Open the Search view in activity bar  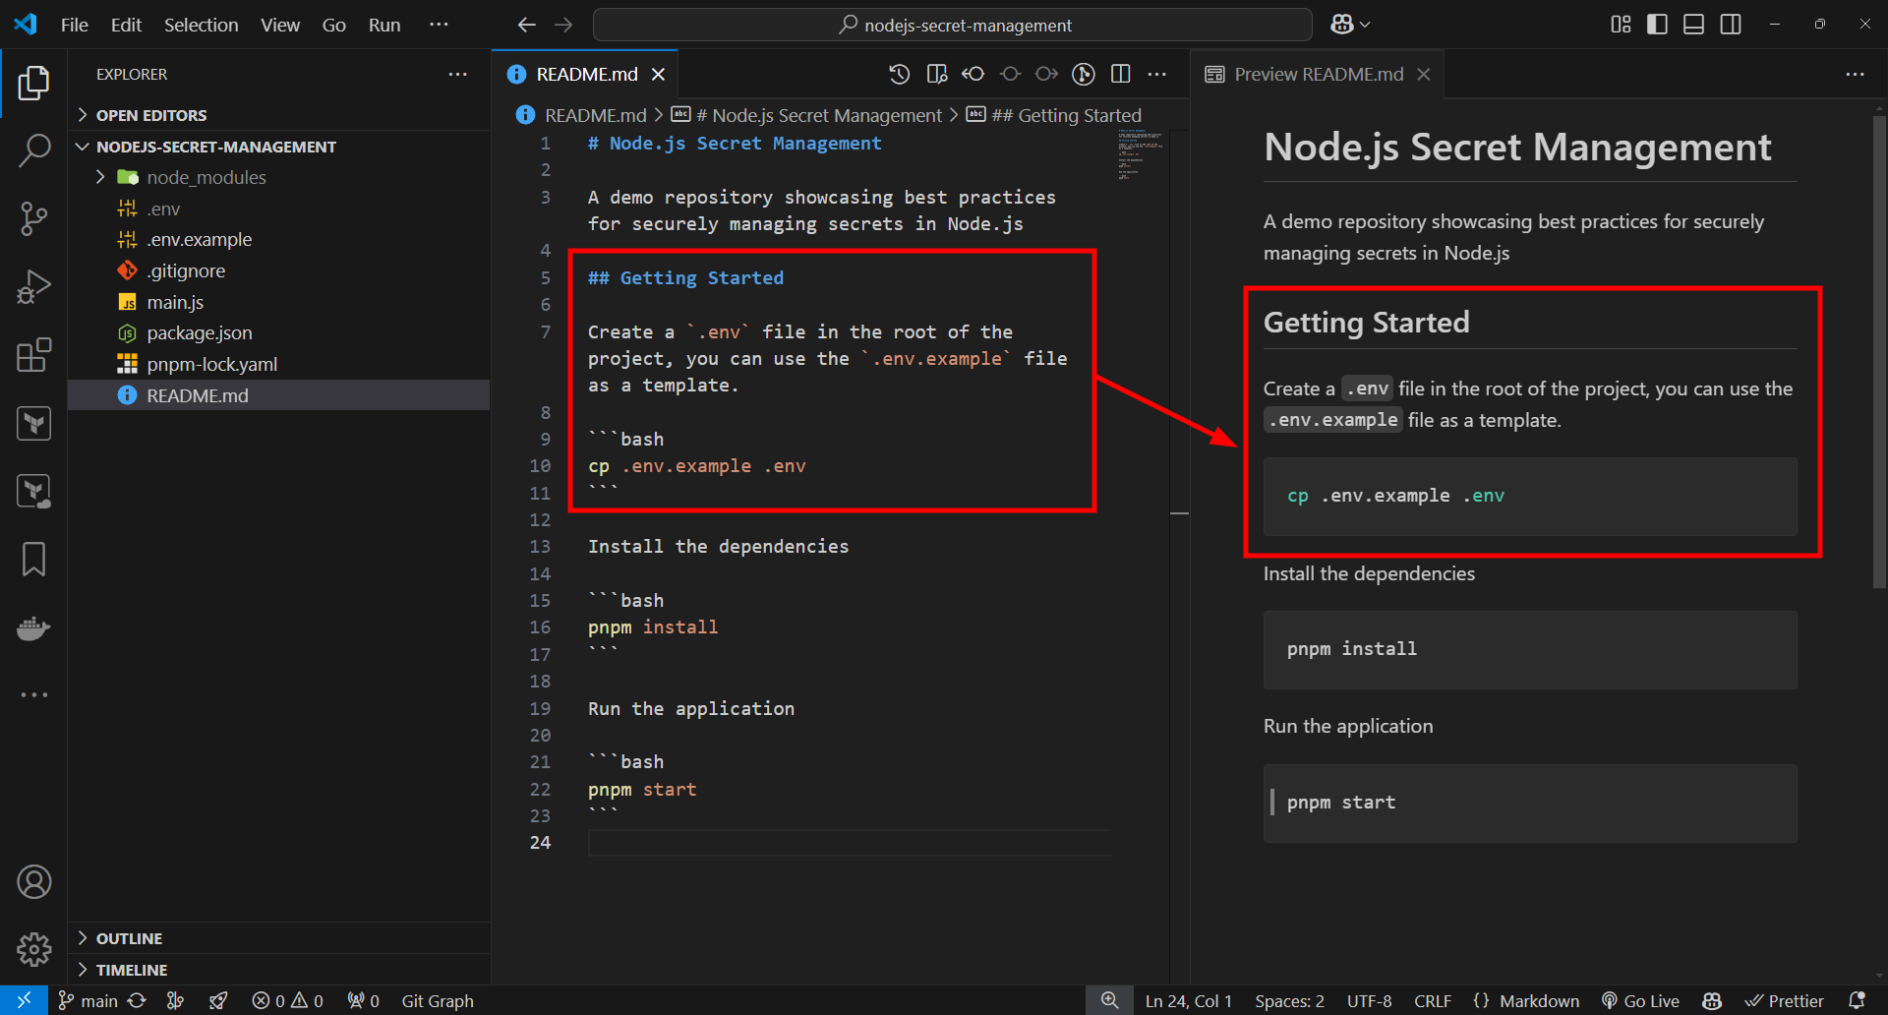(x=34, y=150)
